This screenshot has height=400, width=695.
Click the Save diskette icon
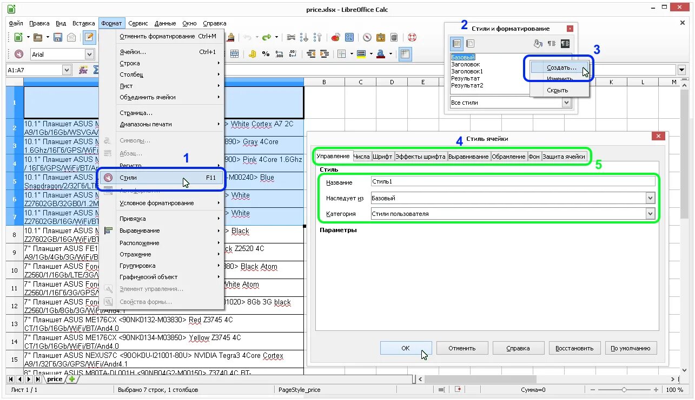(57, 37)
